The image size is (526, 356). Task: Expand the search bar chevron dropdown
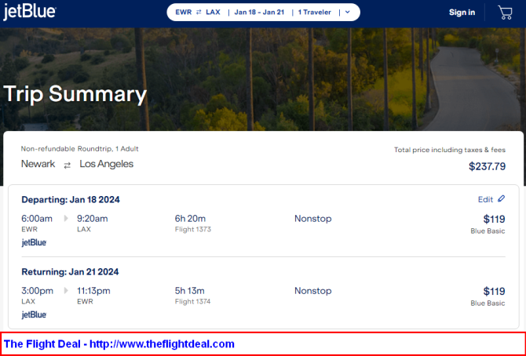(348, 12)
